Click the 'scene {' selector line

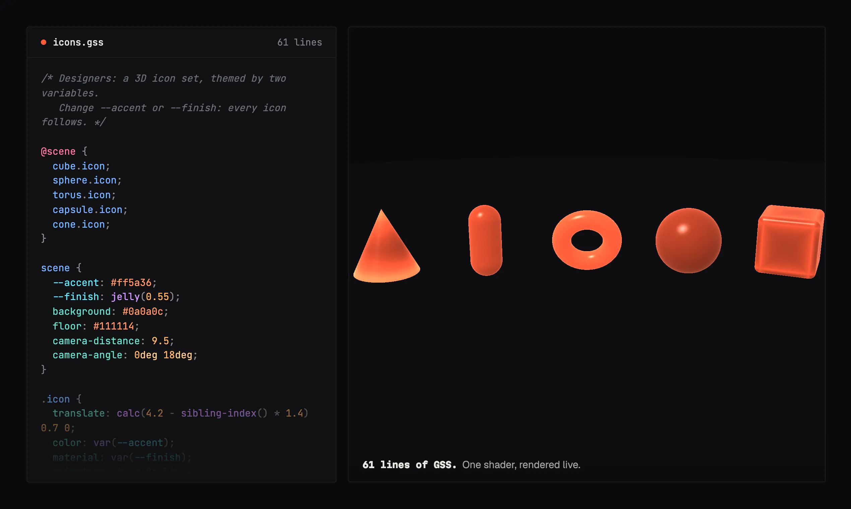61,268
